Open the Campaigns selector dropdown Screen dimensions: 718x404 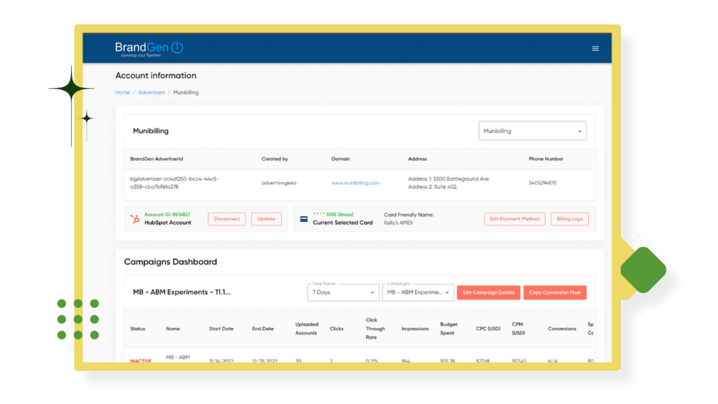click(x=418, y=292)
